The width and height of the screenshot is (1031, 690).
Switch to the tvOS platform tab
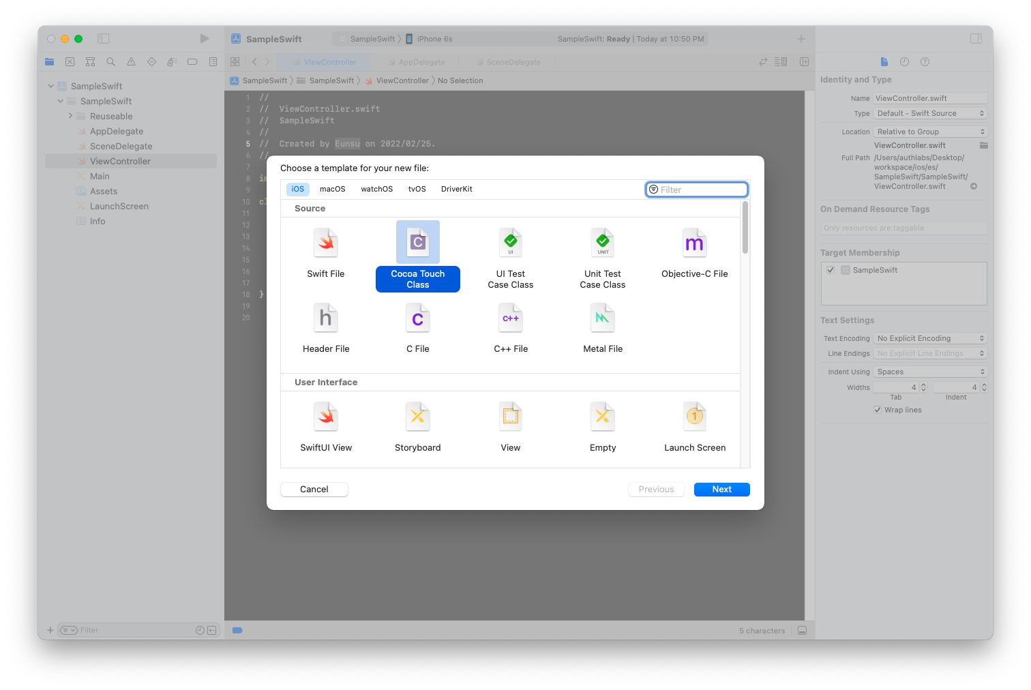click(417, 189)
